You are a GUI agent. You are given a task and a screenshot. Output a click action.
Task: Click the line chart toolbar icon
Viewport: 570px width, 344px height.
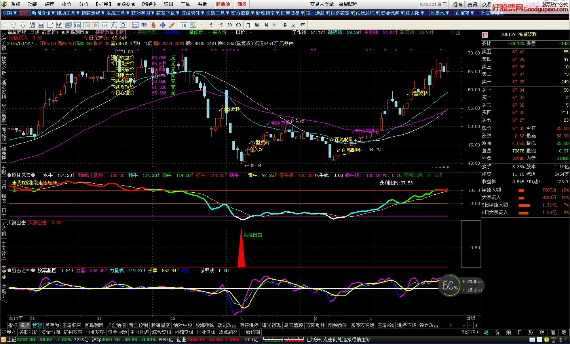point(50,24)
